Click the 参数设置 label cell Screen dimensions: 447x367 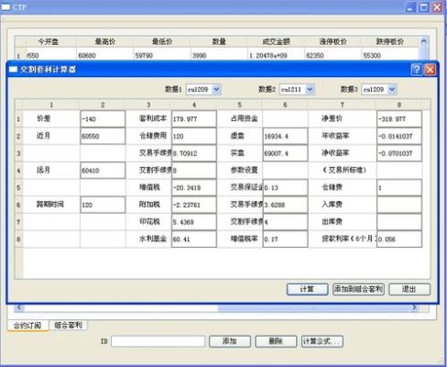[240, 171]
